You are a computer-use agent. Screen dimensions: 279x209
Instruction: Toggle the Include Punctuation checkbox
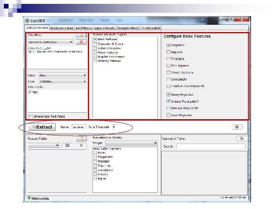click(169, 101)
